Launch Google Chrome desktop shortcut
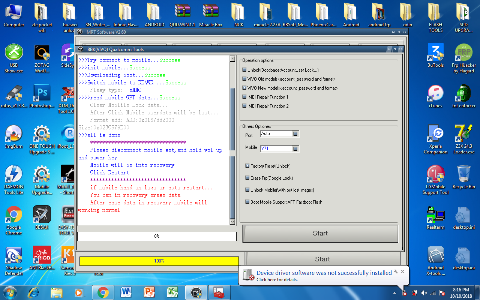Viewport: 480px width, 300px height. 14,220
